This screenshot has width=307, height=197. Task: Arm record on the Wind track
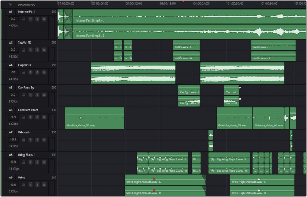click(x=30, y=185)
